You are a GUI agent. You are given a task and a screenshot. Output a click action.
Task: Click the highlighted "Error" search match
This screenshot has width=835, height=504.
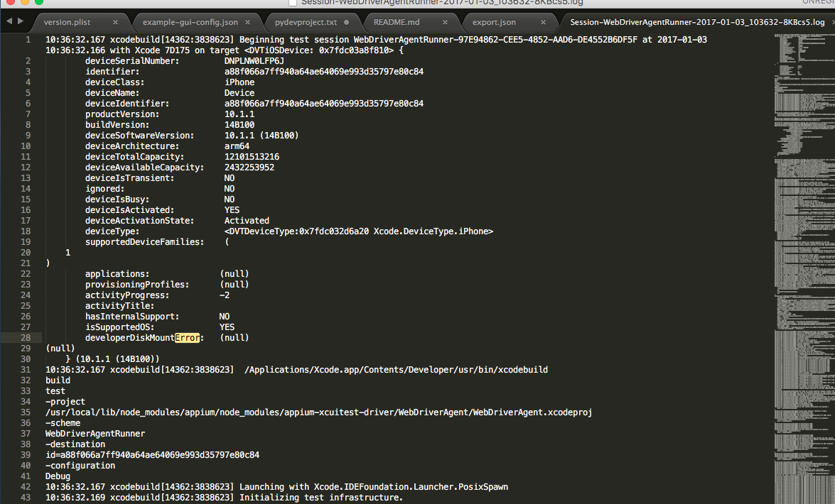[x=187, y=338]
